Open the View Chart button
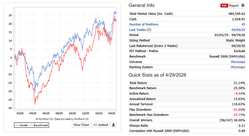The width and height of the screenshot is (249, 136). 81,125
